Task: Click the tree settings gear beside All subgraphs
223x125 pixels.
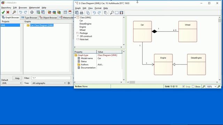Action: coord(69,83)
